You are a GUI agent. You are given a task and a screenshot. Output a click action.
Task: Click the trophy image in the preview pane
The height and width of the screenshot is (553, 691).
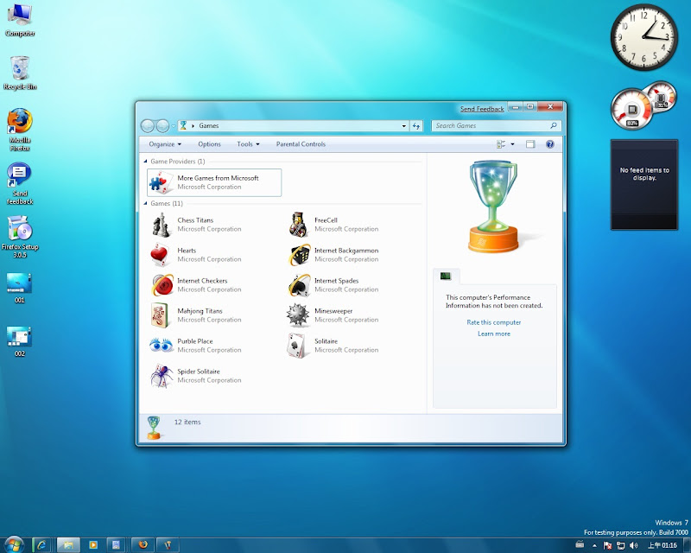pyautogui.click(x=493, y=207)
